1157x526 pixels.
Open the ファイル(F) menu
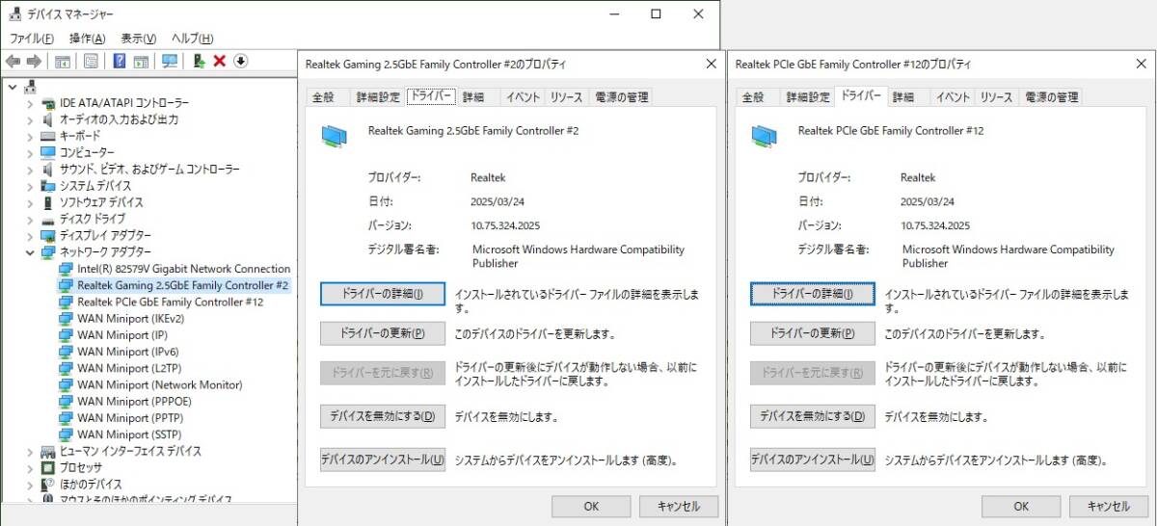[x=32, y=39]
